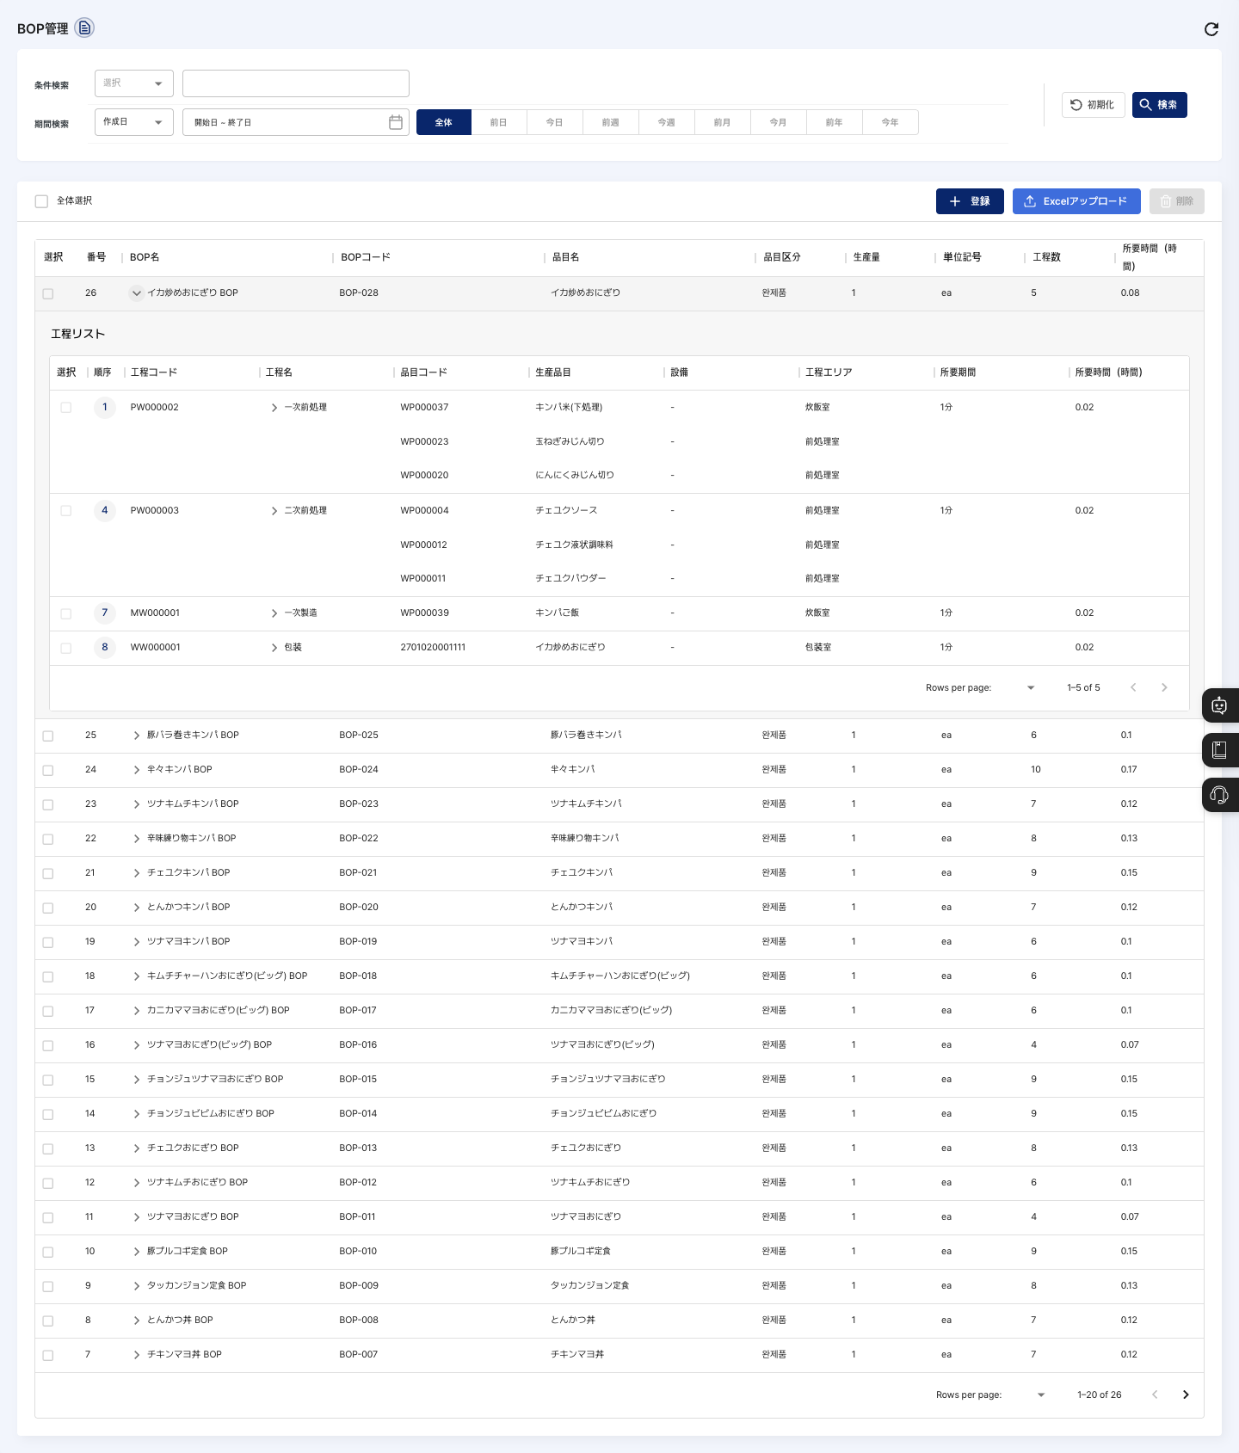1239x1453 pixels.
Task: Select checkbox for row 15 チョンジュツナマヨおにぎり BOP
Action: 48,1080
